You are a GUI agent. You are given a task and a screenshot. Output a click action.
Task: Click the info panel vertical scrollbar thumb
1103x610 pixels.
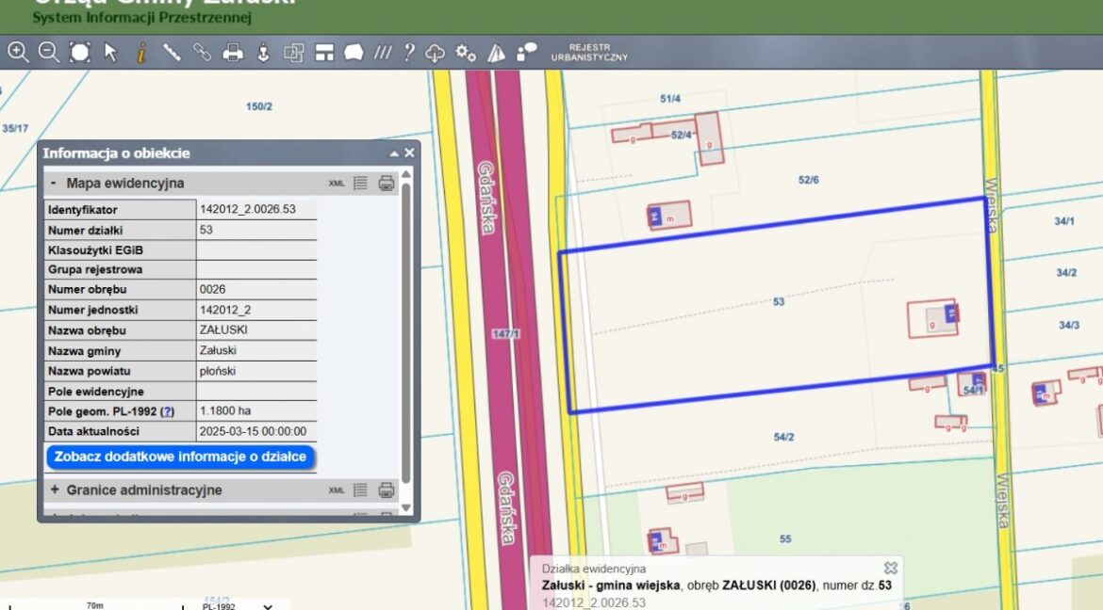(406, 331)
